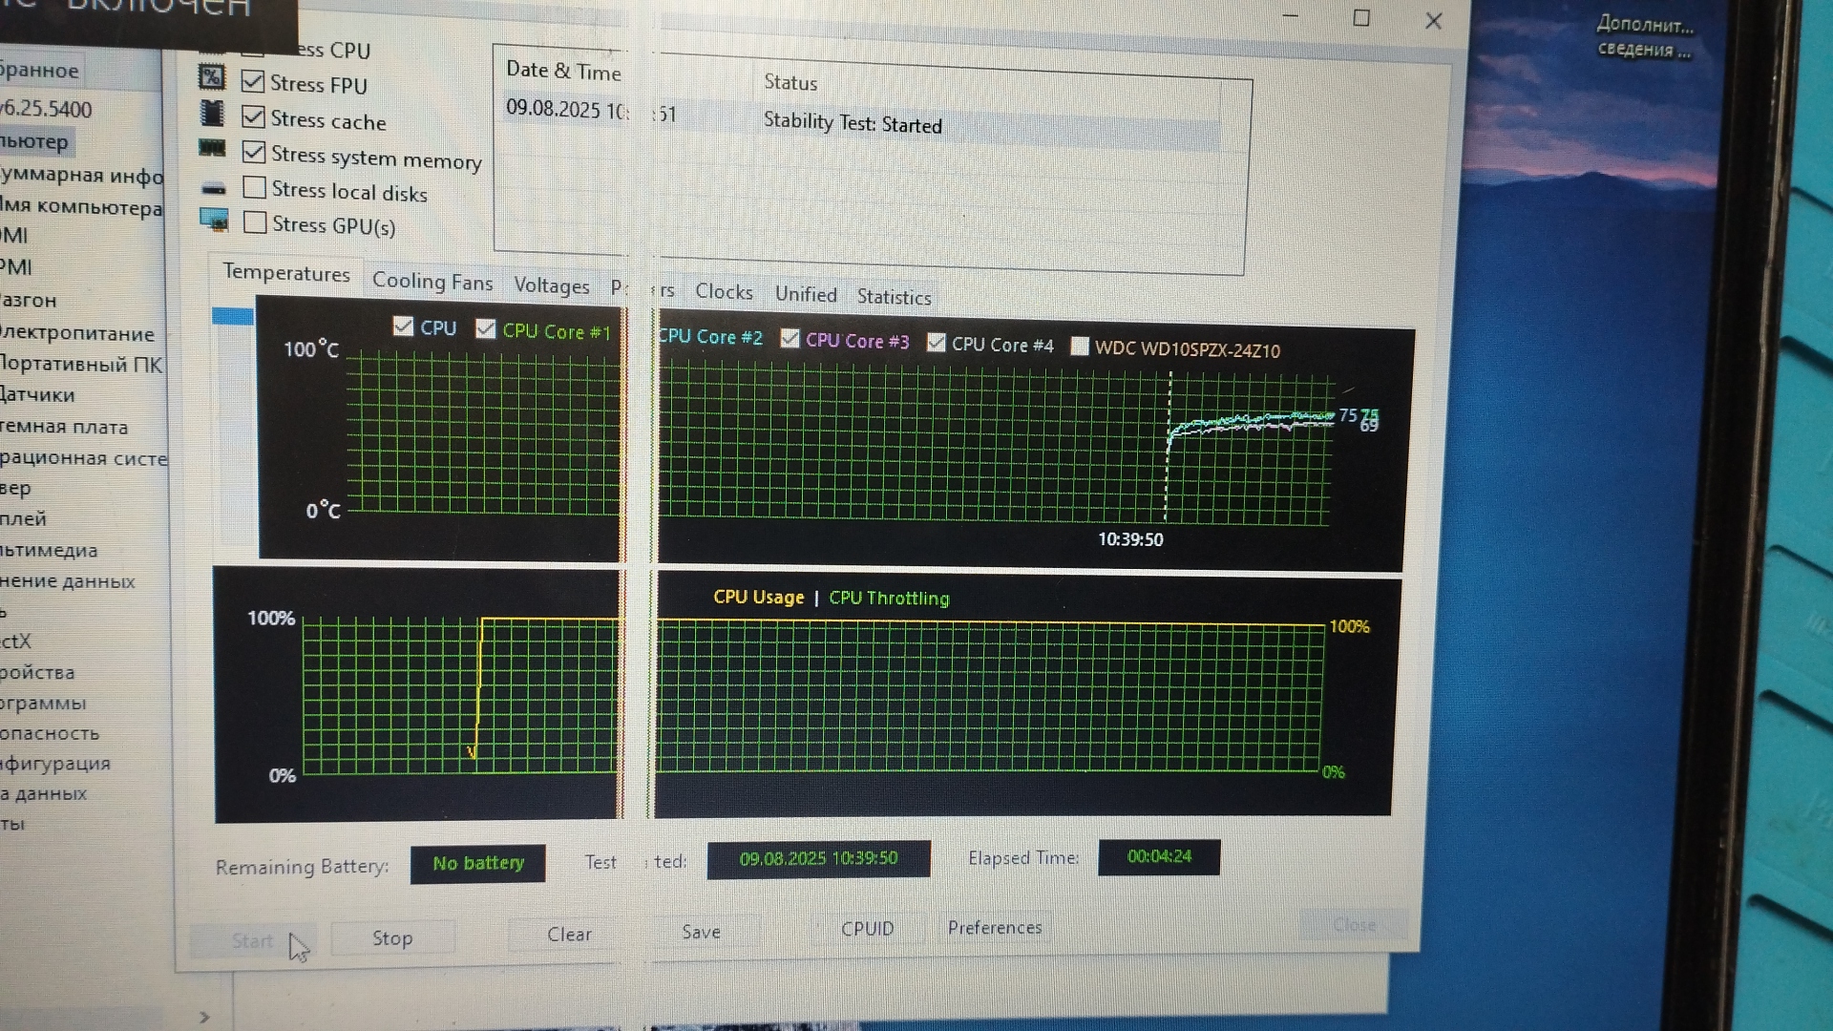The height and width of the screenshot is (1031, 1833).
Task: Show WDC WD10SPZX drive temperature graph
Action: (1080, 347)
